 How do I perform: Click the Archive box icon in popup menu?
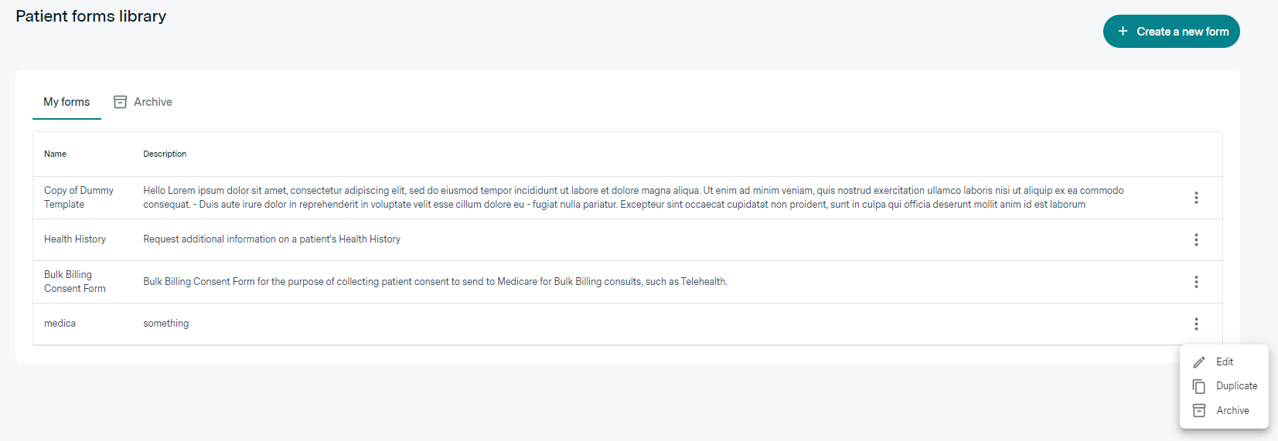click(1199, 411)
